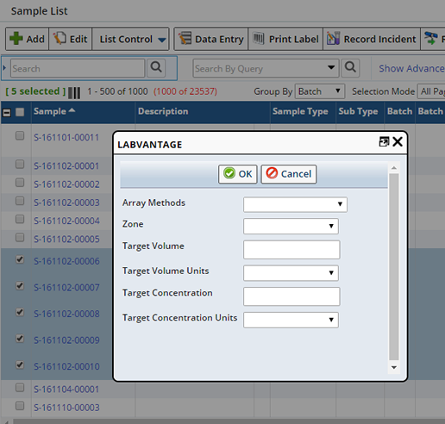Click the partially visible toolbar icon after Record Incident

(x=430, y=38)
